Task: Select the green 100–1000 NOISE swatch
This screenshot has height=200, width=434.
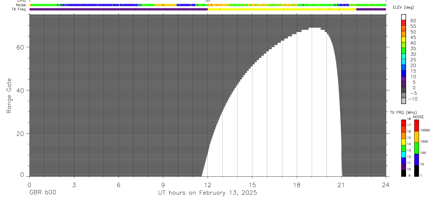Action: point(416,148)
